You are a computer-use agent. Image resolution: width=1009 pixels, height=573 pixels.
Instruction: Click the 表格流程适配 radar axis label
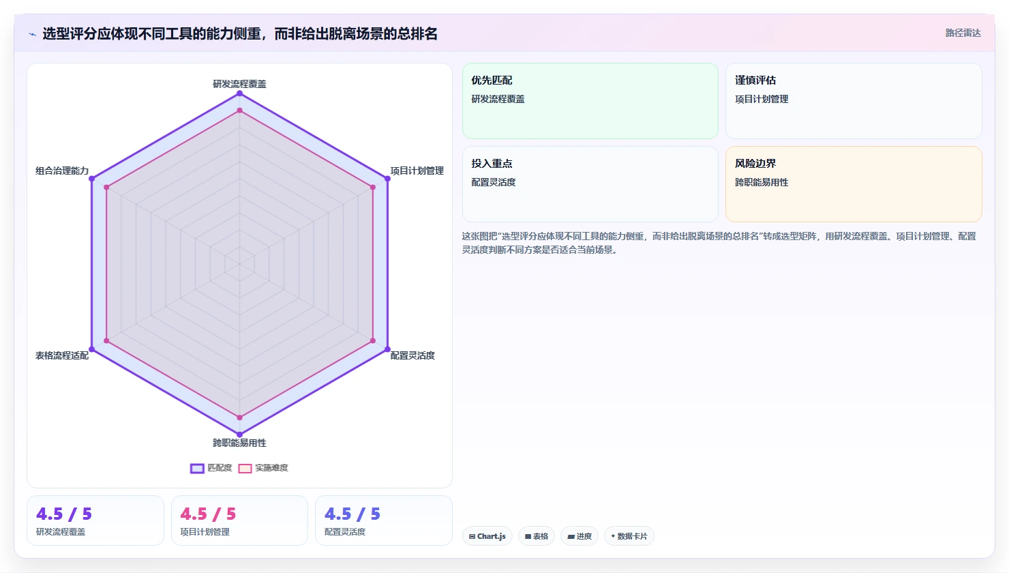62,355
